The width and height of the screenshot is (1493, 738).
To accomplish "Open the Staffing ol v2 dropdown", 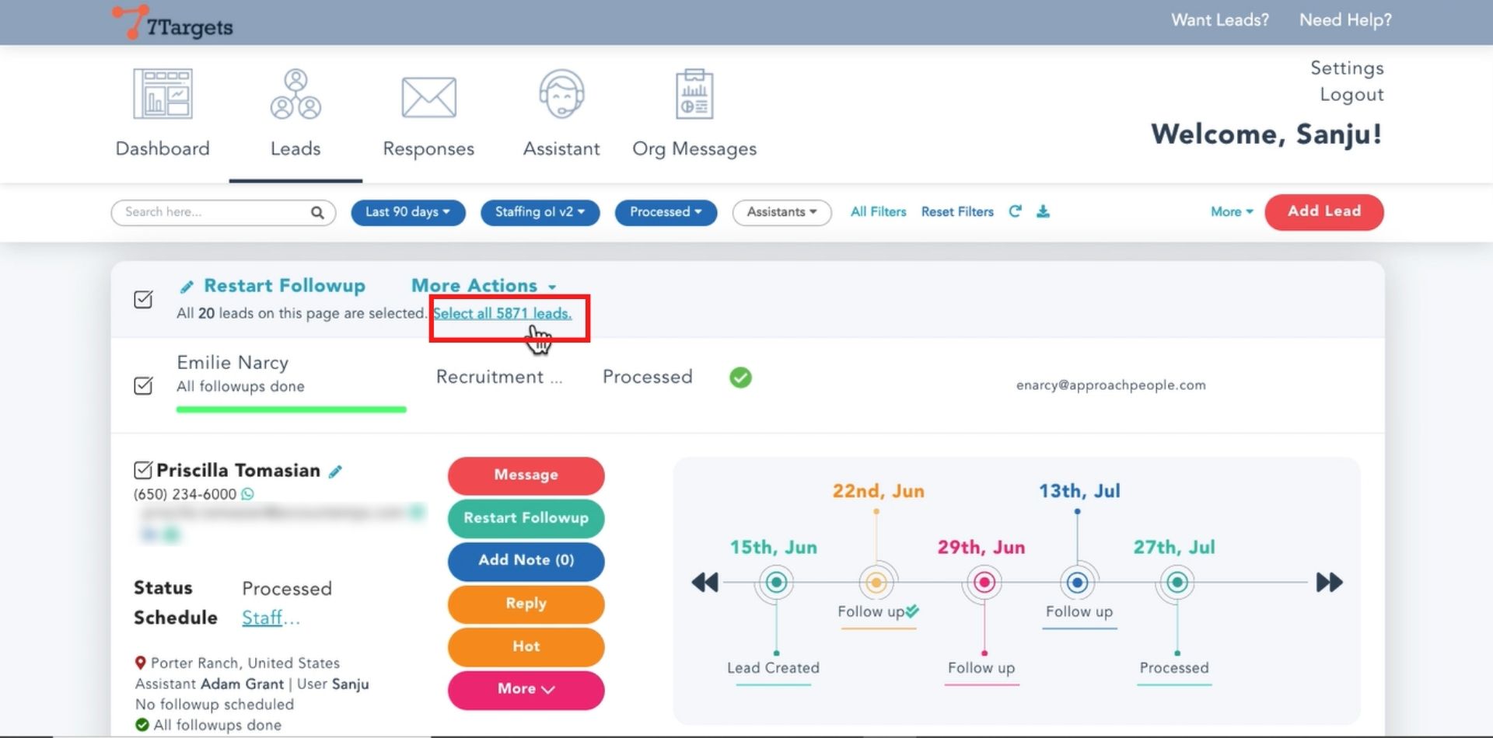I will (540, 212).
